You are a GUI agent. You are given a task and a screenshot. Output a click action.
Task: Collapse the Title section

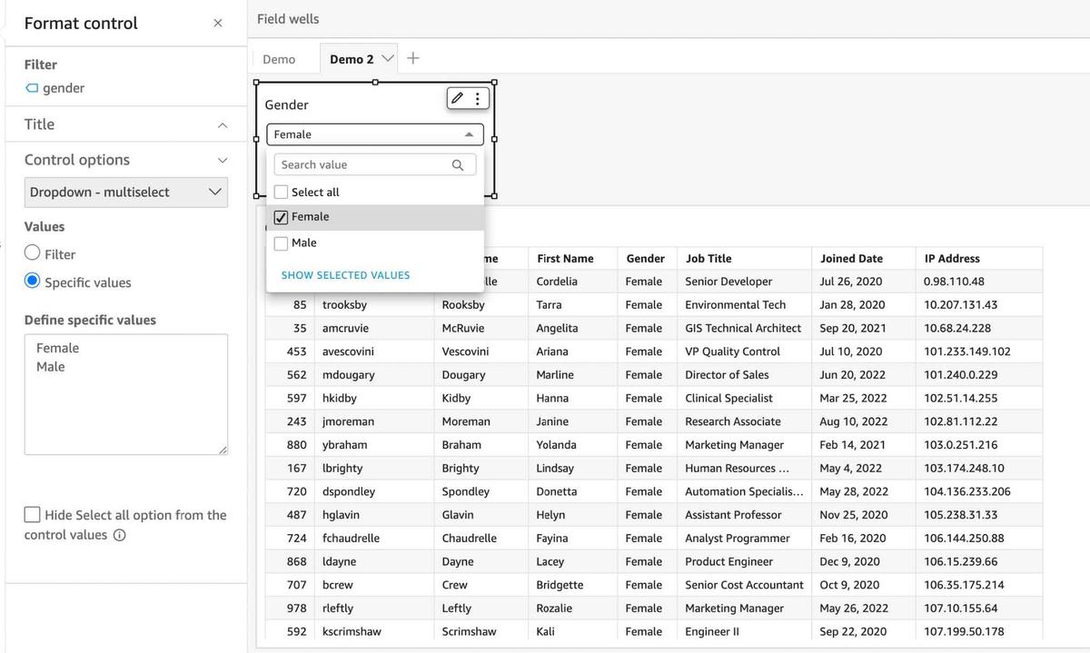[223, 124]
